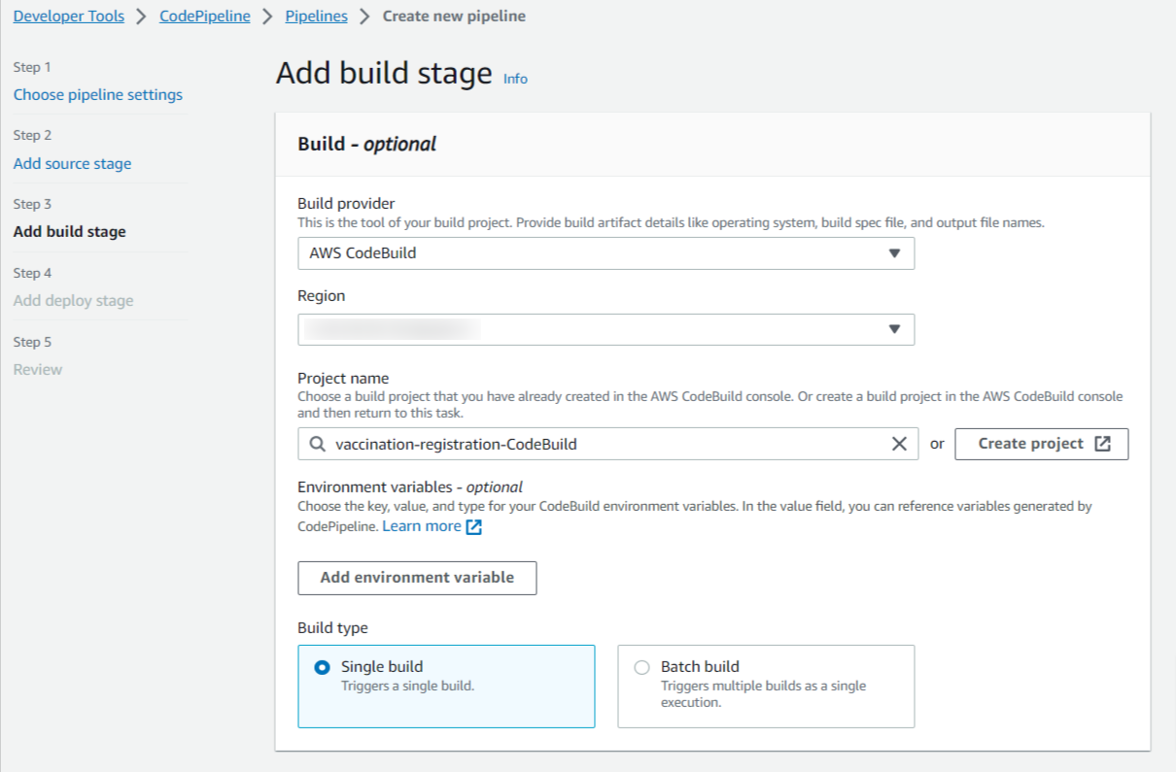This screenshot has height=772, width=1176.
Task: Open the Info link next to heading
Action: [515, 79]
